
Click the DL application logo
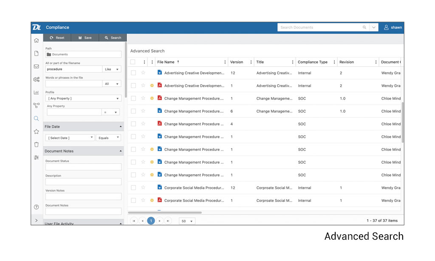(x=37, y=27)
